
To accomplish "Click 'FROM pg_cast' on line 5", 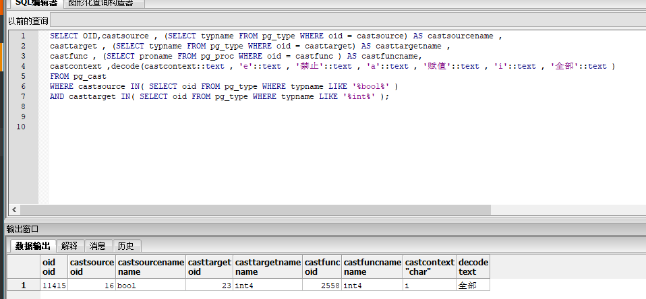I will (x=78, y=76).
